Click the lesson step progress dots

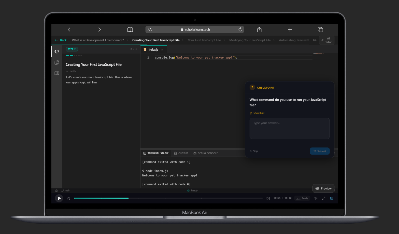point(74,56)
